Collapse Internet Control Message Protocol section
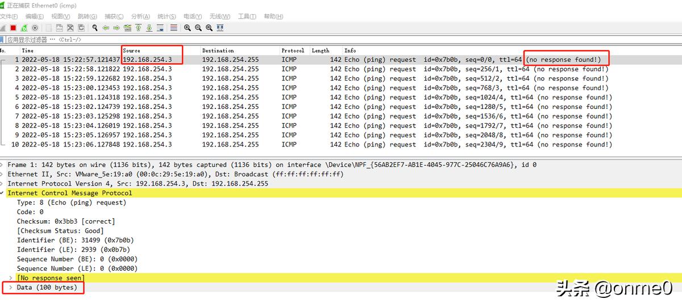The image size is (682, 307). tap(2, 193)
